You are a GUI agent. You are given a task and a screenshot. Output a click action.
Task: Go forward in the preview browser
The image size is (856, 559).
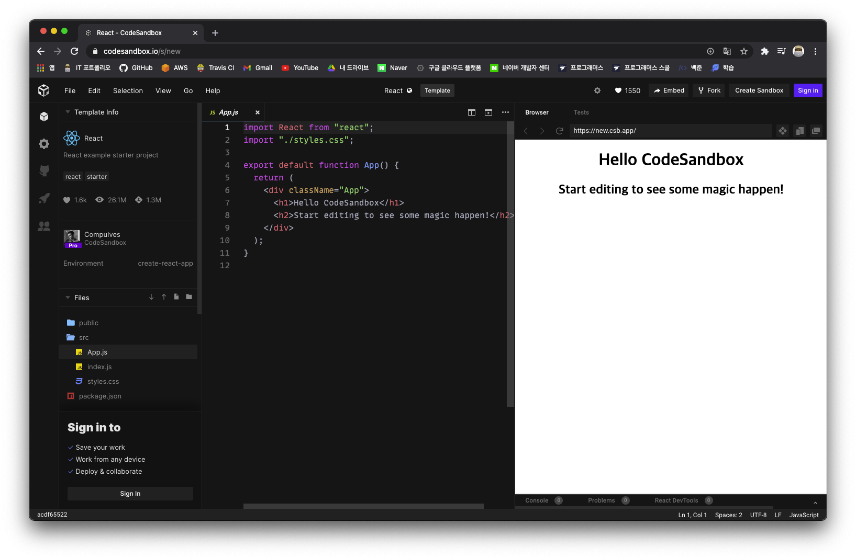tap(542, 131)
